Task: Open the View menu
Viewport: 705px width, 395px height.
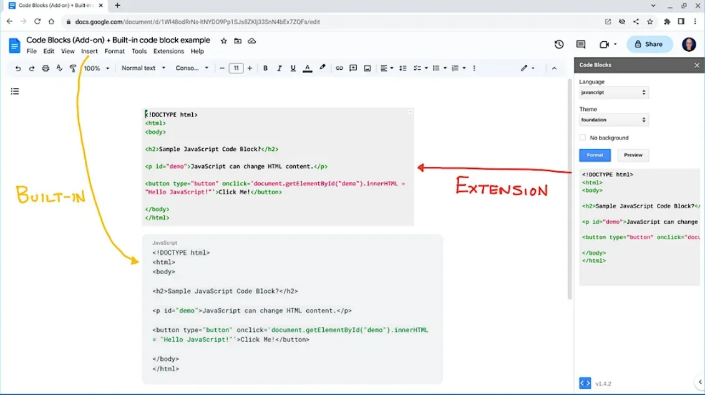Action: click(68, 51)
